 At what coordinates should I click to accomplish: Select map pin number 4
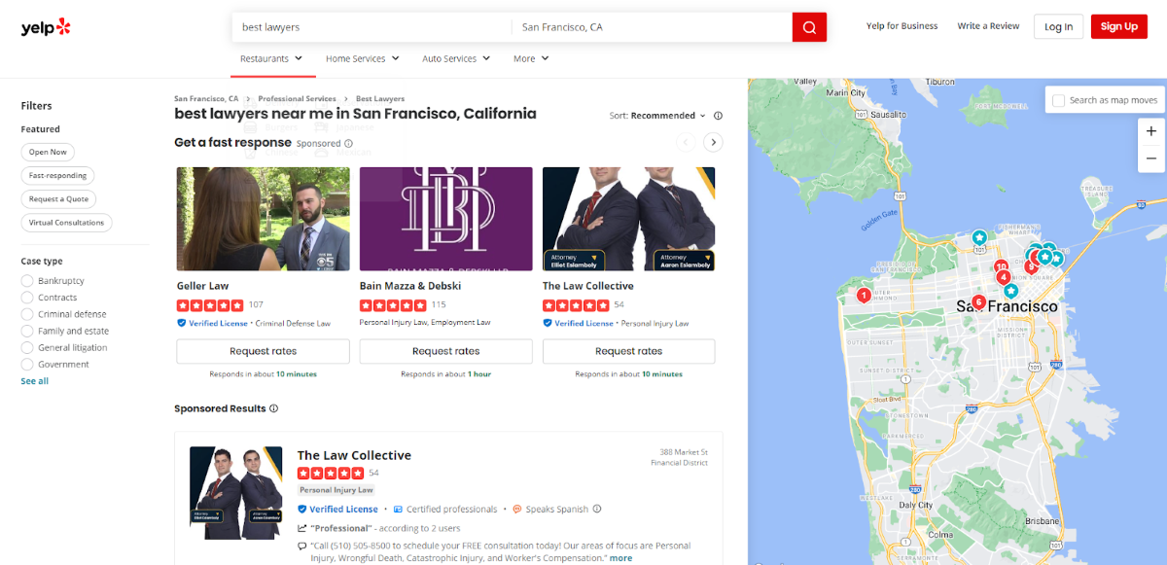1003,277
